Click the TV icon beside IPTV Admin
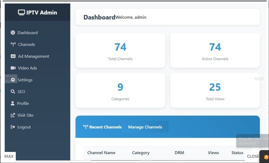This screenshot has height=163, width=269. tap(21, 13)
